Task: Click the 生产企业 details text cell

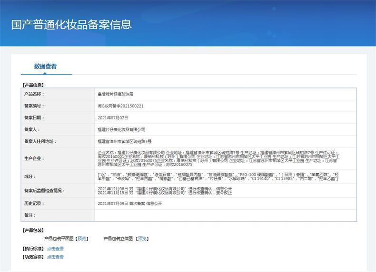Action: point(219,158)
